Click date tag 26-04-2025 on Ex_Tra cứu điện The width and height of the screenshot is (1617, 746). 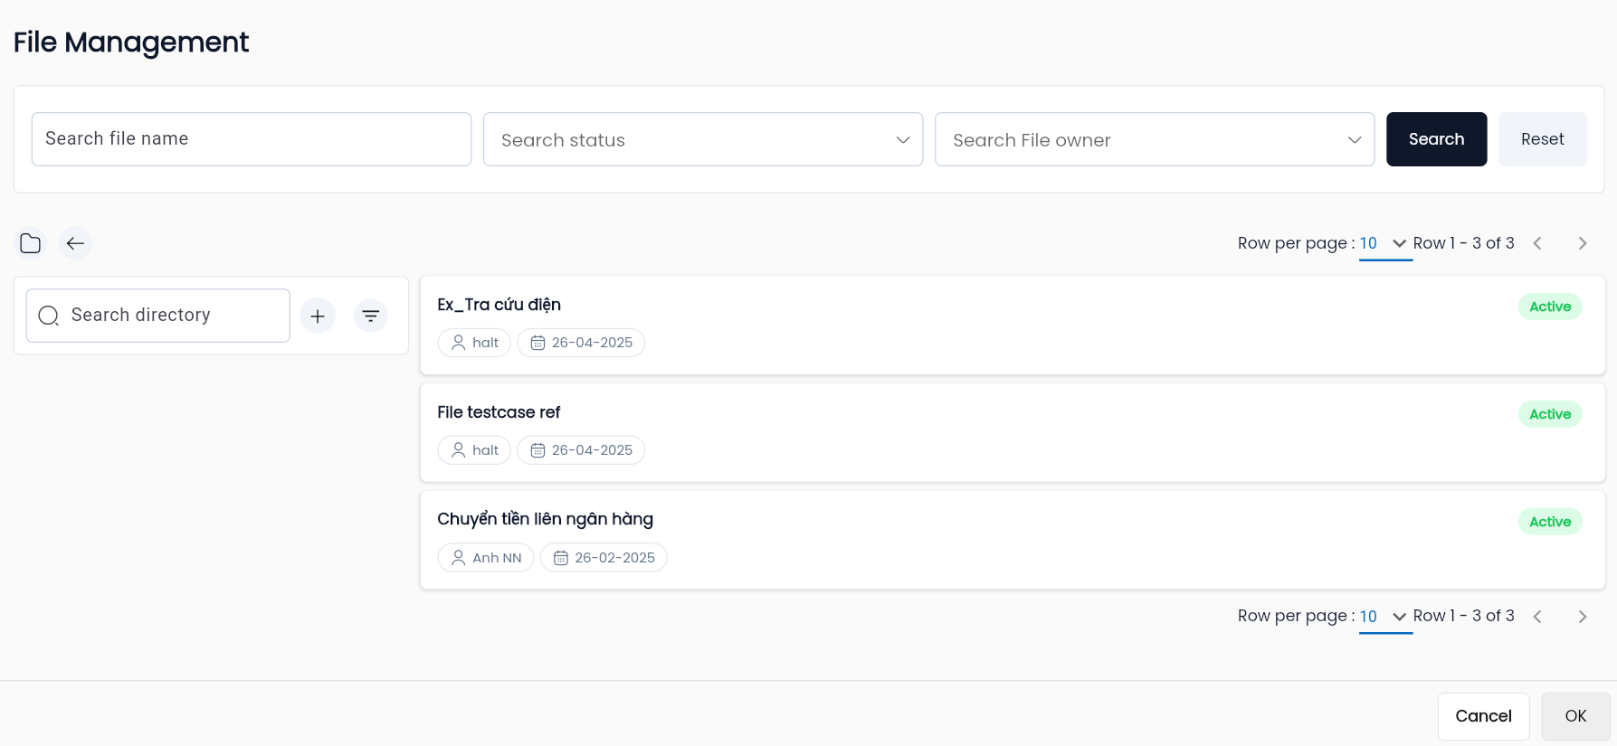[581, 343]
